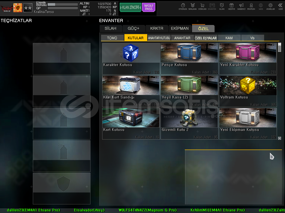Open the WEB globe icon

point(261,7)
